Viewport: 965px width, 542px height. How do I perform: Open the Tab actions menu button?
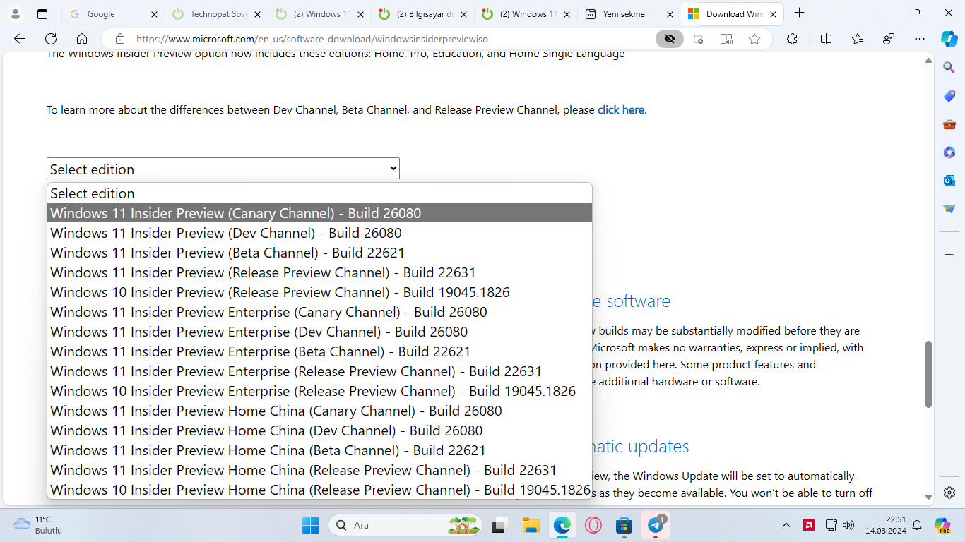pyautogui.click(x=42, y=13)
